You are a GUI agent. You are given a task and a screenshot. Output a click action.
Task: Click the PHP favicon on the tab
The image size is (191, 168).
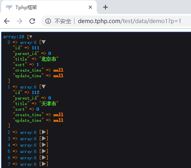coord(9,7)
